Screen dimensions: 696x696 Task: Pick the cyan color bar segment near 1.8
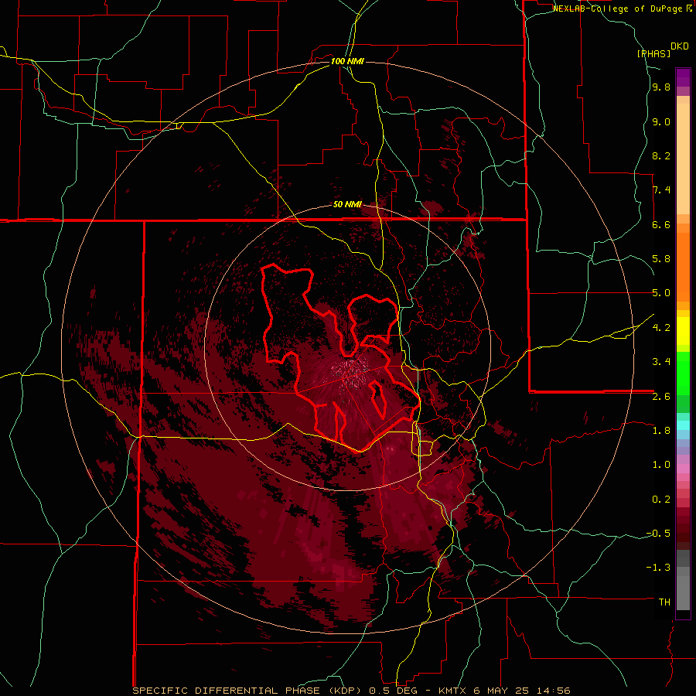[683, 425]
